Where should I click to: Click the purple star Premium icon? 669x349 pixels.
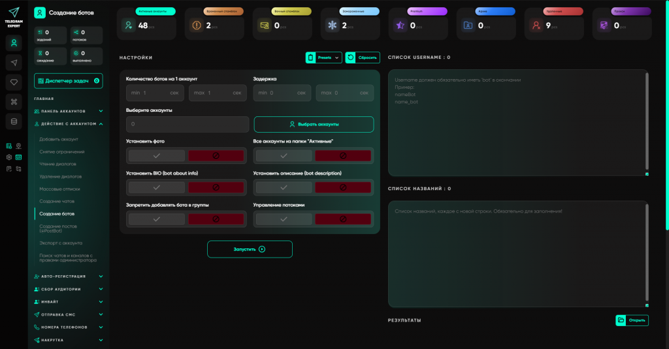click(x=400, y=25)
